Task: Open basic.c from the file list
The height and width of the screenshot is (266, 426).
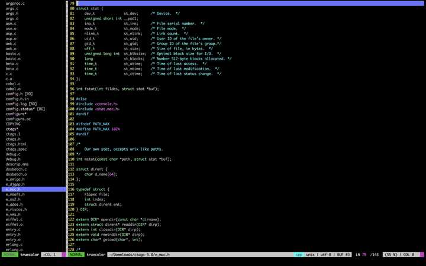Action: point(13,54)
